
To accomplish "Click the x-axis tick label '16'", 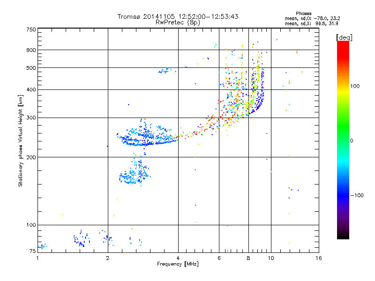I will (x=319, y=258).
